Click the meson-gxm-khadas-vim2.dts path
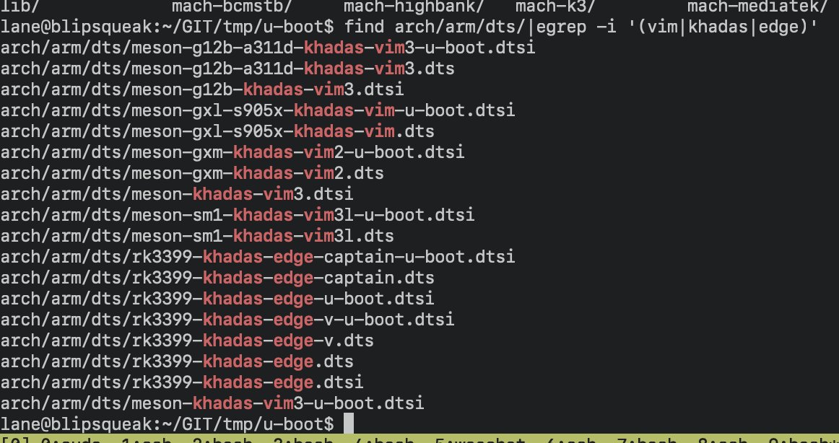The width and height of the screenshot is (839, 443). click(192, 173)
